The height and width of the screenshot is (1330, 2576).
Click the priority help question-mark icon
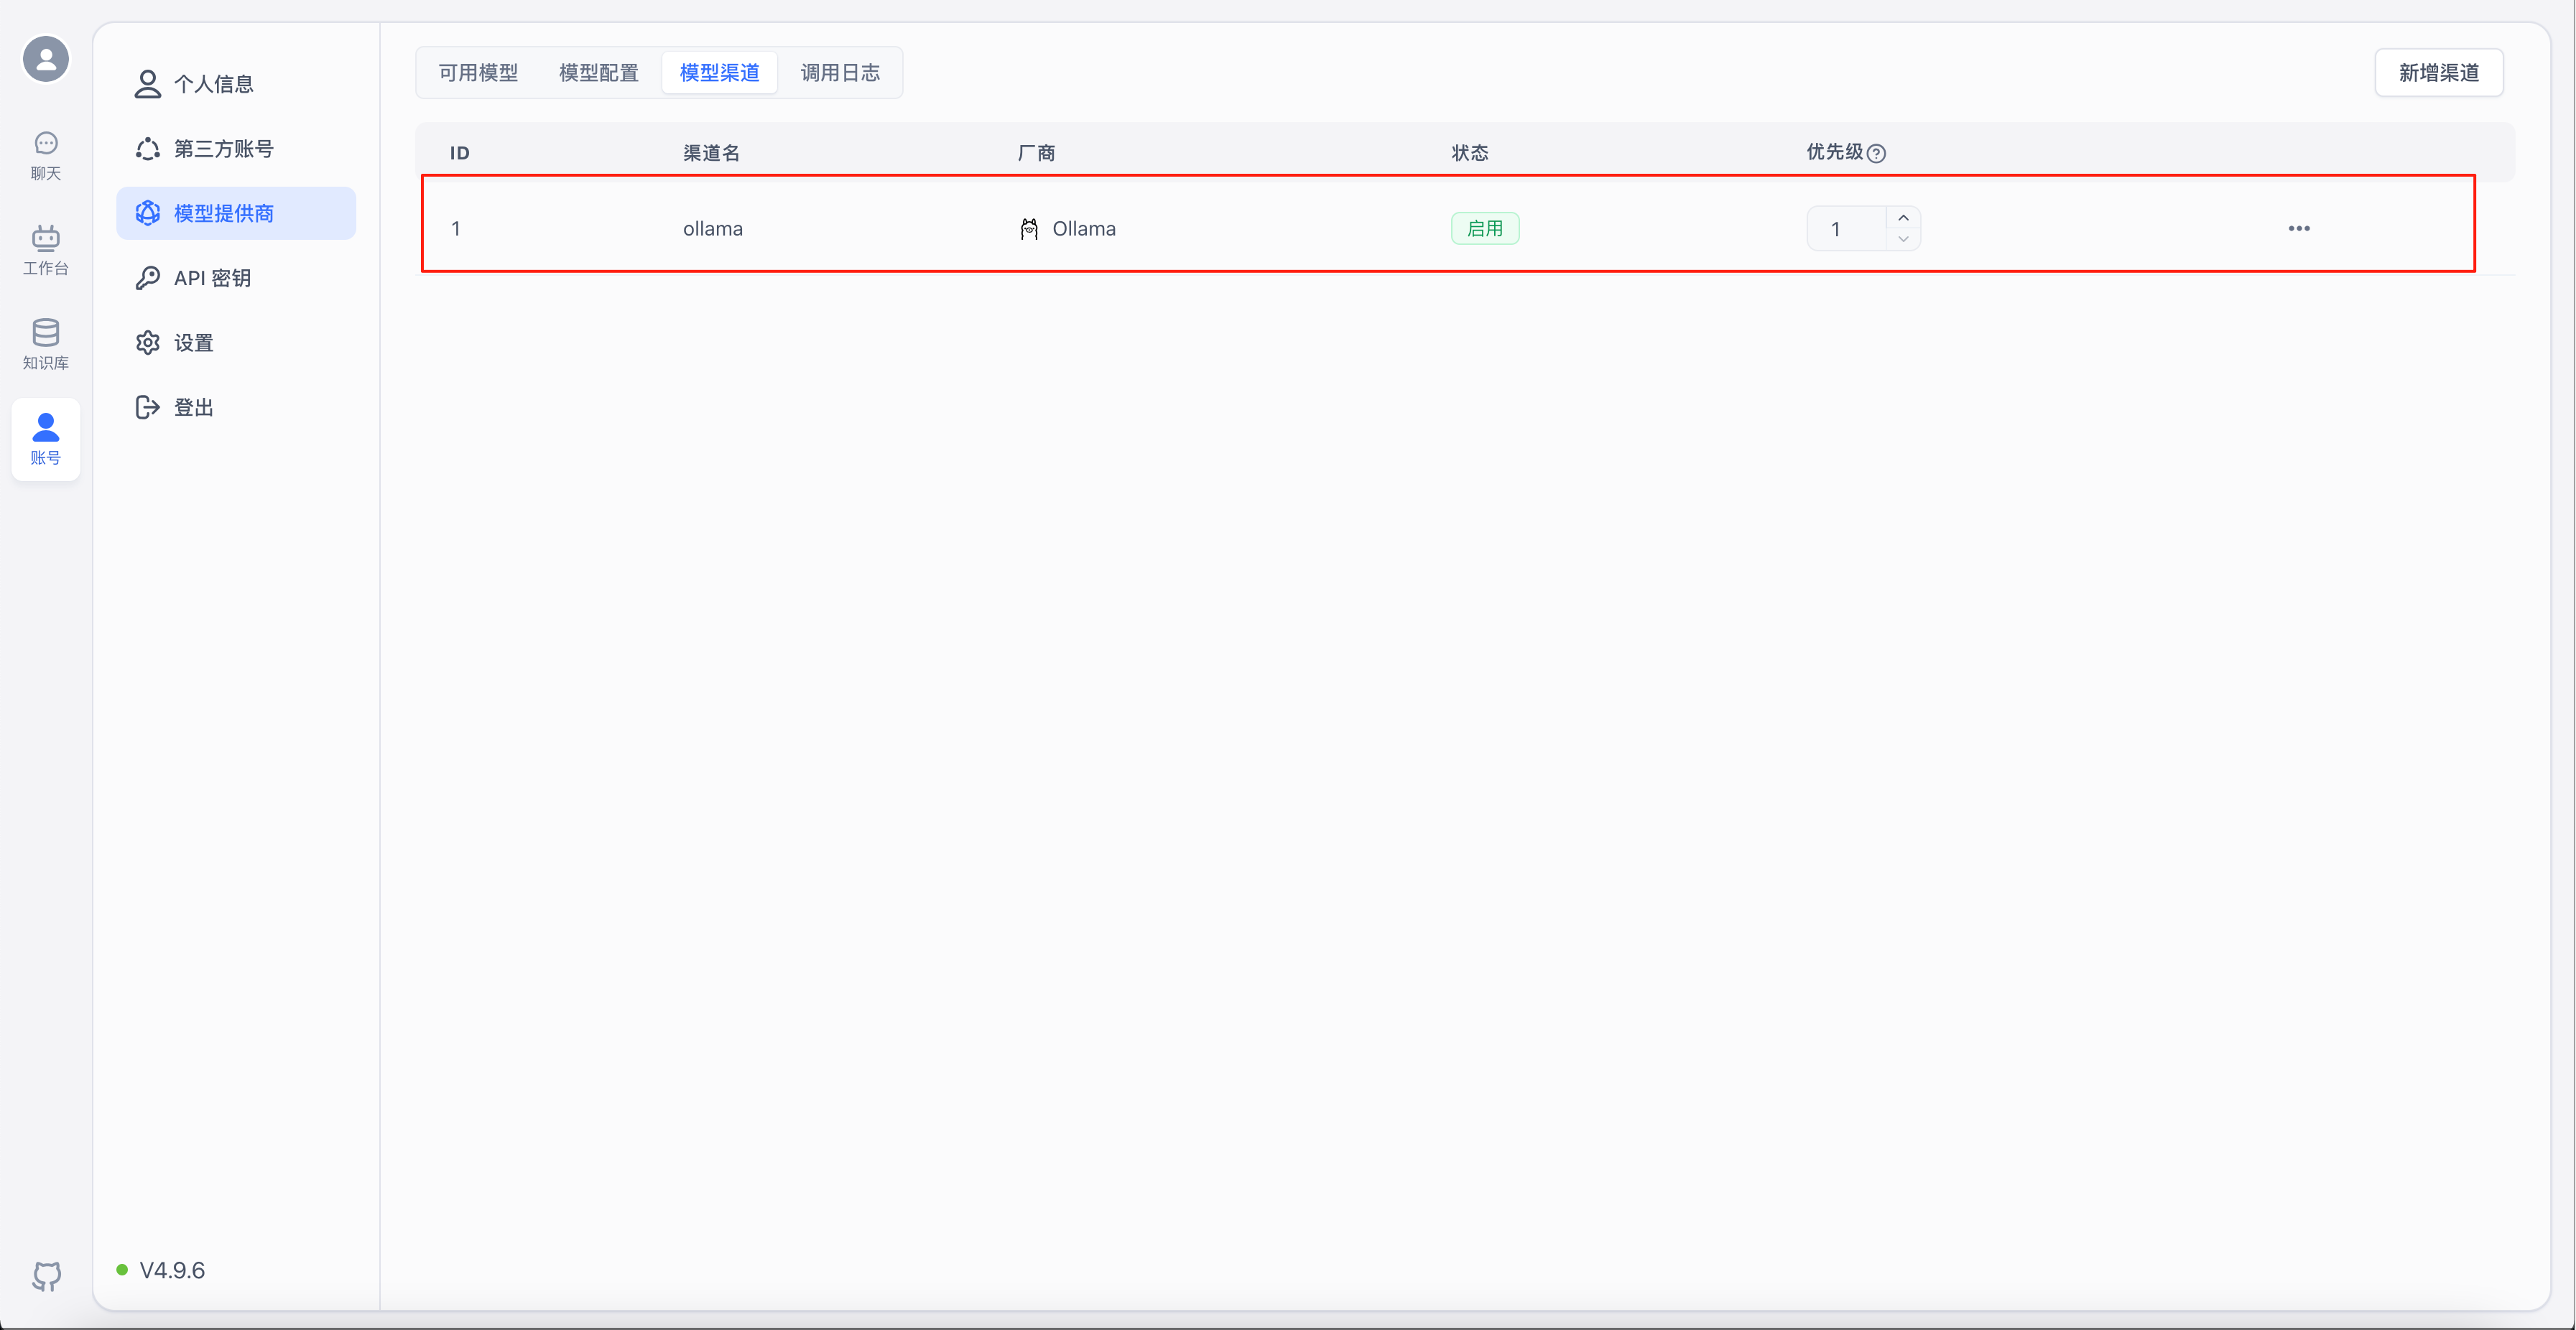1876,153
